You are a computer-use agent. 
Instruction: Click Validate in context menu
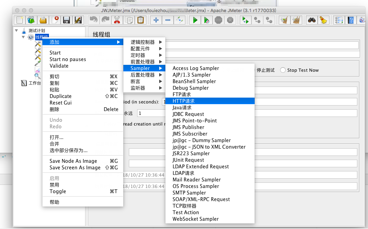tap(83, 66)
